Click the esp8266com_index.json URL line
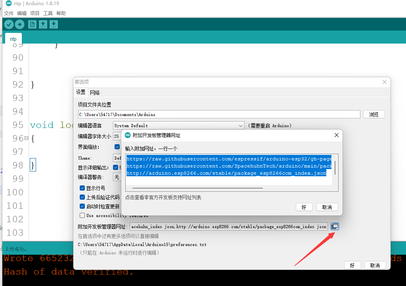The height and width of the screenshot is (286, 406). click(x=226, y=173)
